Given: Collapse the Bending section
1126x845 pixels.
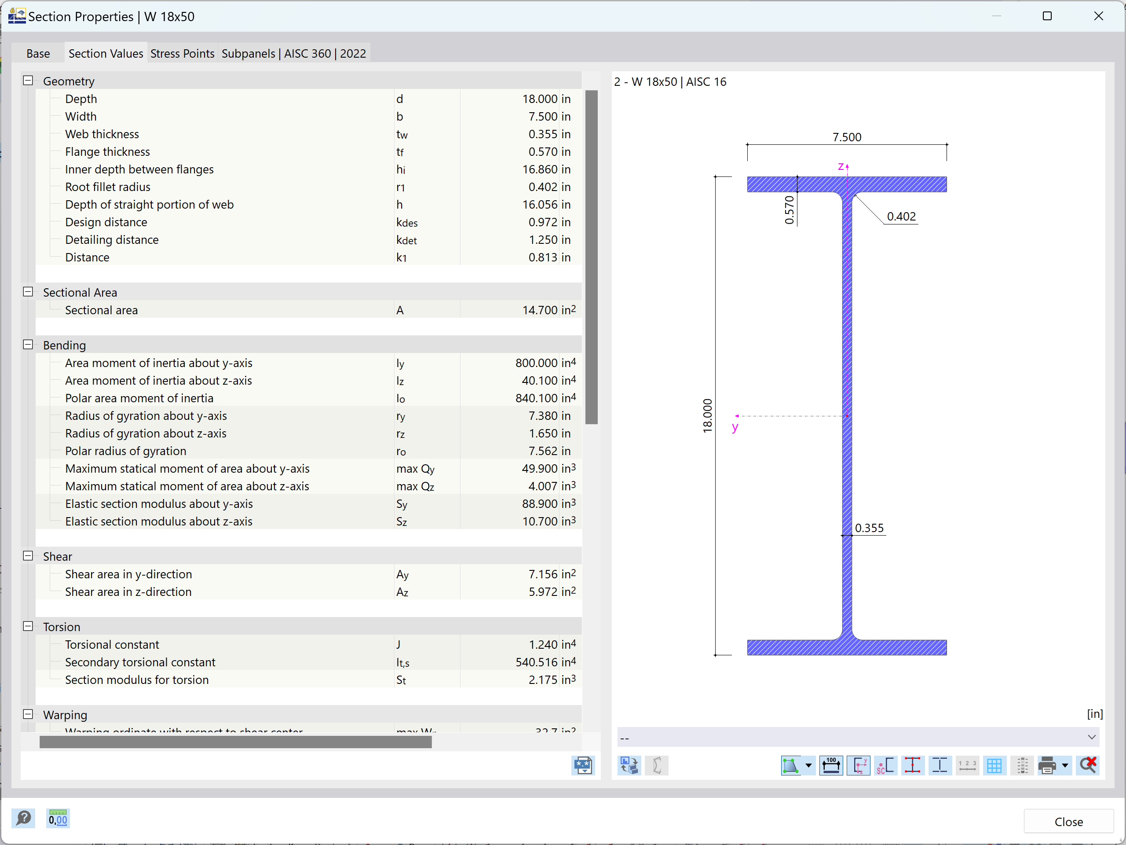Looking at the screenshot, I should tap(29, 345).
